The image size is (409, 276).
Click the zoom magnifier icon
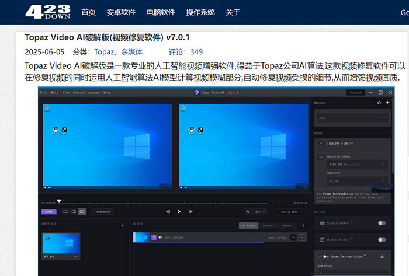point(248,212)
